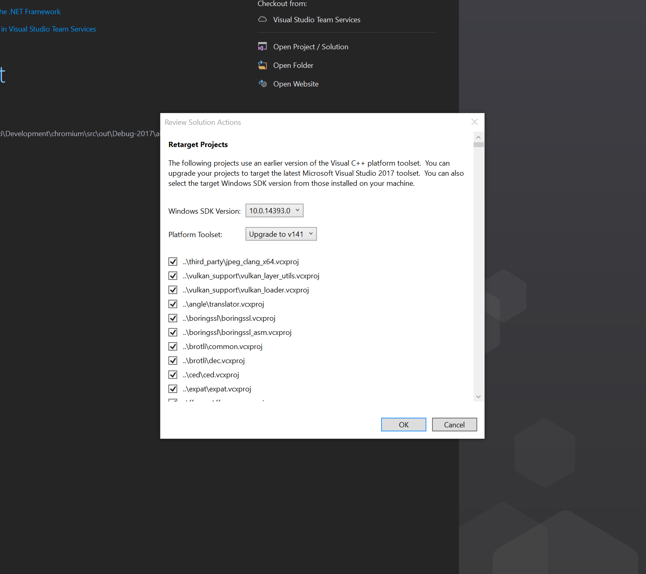This screenshot has width=646, height=574.
Task: Click Visual Studio Team Services checkout link
Action: tap(317, 20)
